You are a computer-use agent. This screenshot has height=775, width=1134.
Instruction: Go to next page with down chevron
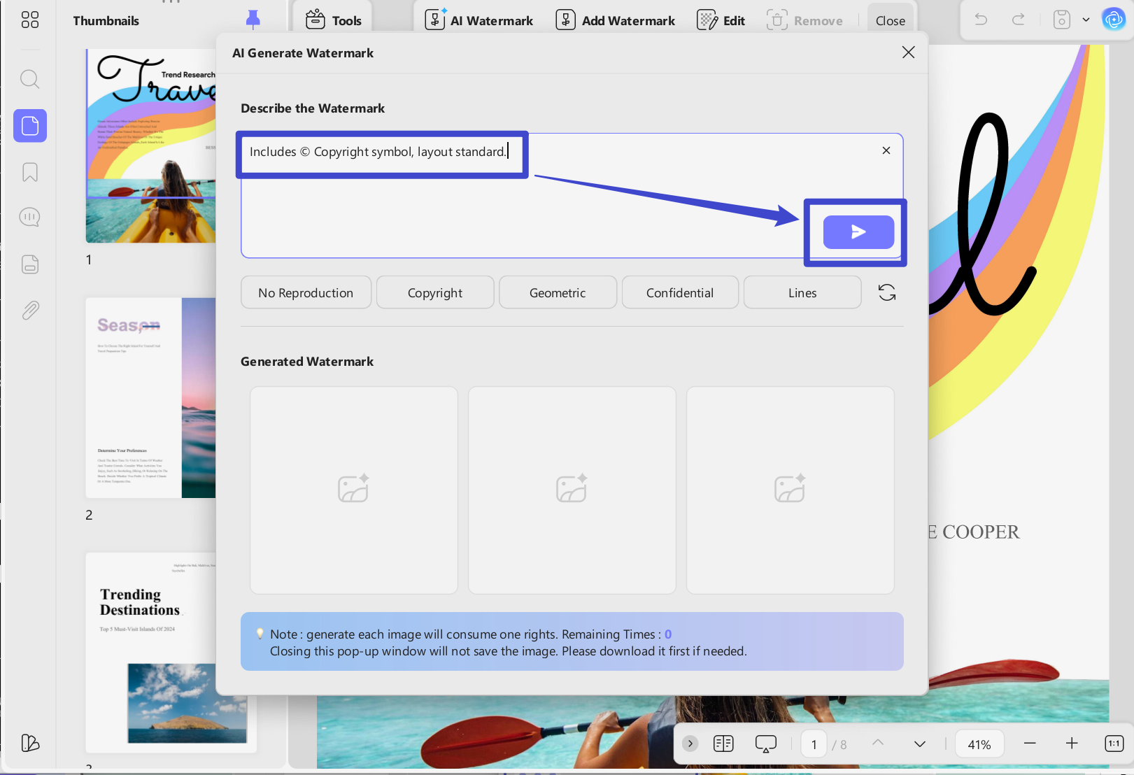920,744
